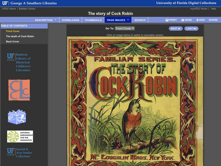Open the Go To page select box

(x=125, y=28)
